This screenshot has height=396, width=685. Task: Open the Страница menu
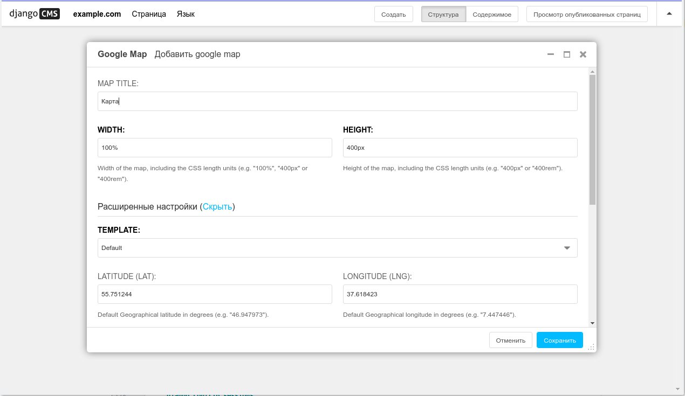149,14
